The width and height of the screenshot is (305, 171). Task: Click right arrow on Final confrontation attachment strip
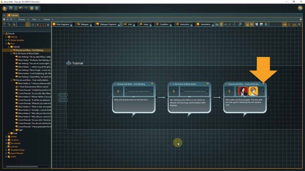tap(264, 91)
